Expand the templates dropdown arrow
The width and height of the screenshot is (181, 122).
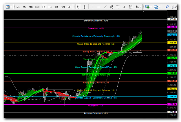point(160,7)
